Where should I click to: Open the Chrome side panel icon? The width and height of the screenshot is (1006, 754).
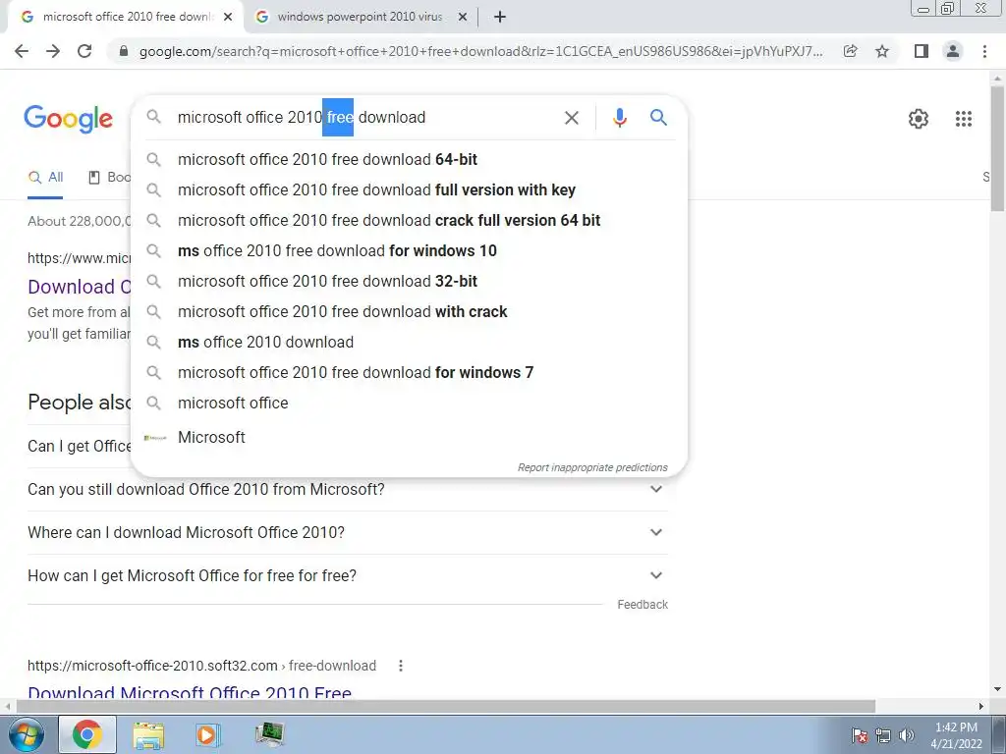point(922,51)
